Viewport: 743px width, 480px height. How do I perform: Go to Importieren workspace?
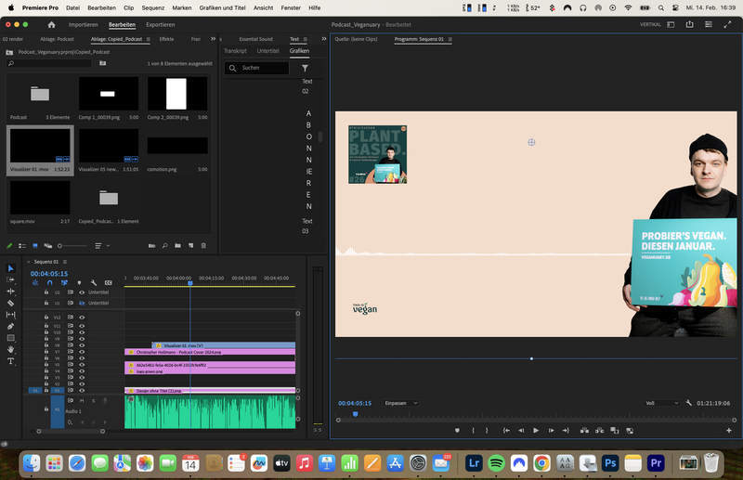[83, 25]
